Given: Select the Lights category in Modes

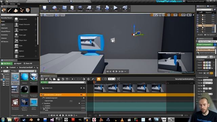Looking at the screenshot, I should click(3, 25).
